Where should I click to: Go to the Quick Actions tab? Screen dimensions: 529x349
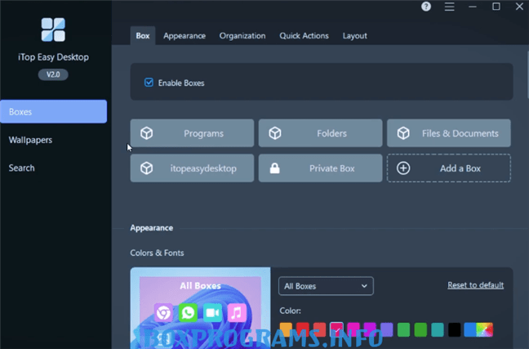304,35
